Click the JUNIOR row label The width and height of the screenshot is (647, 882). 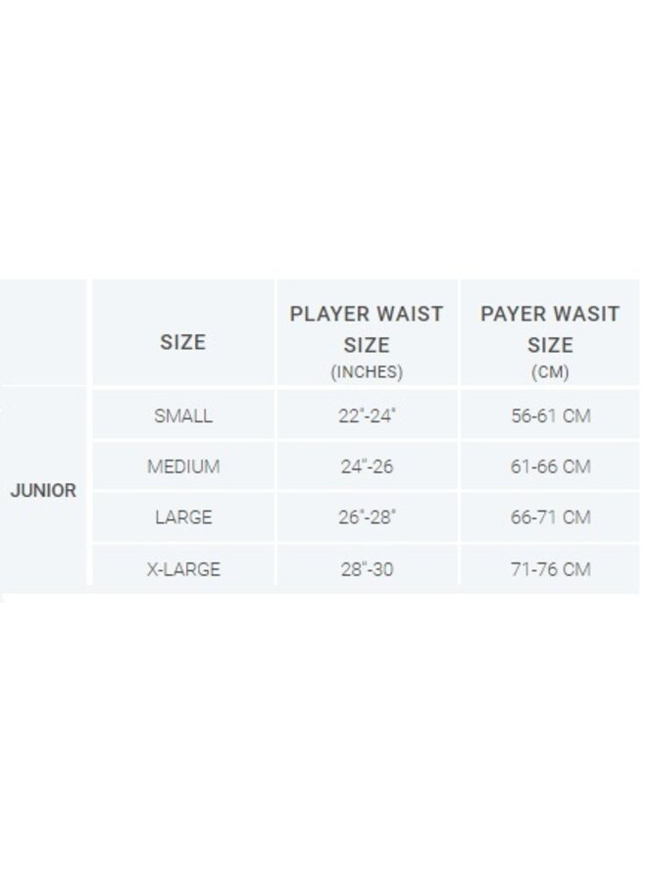[x=43, y=491]
